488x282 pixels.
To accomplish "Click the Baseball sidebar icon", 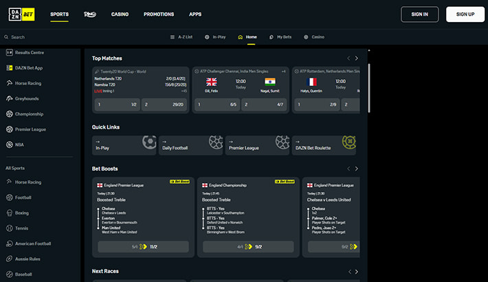I will click(10, 274).
